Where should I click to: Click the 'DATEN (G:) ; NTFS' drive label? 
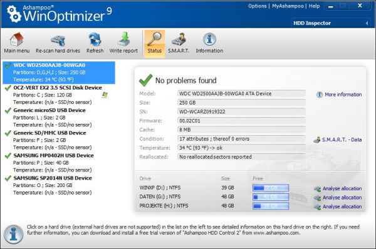[x=160, y=197]
